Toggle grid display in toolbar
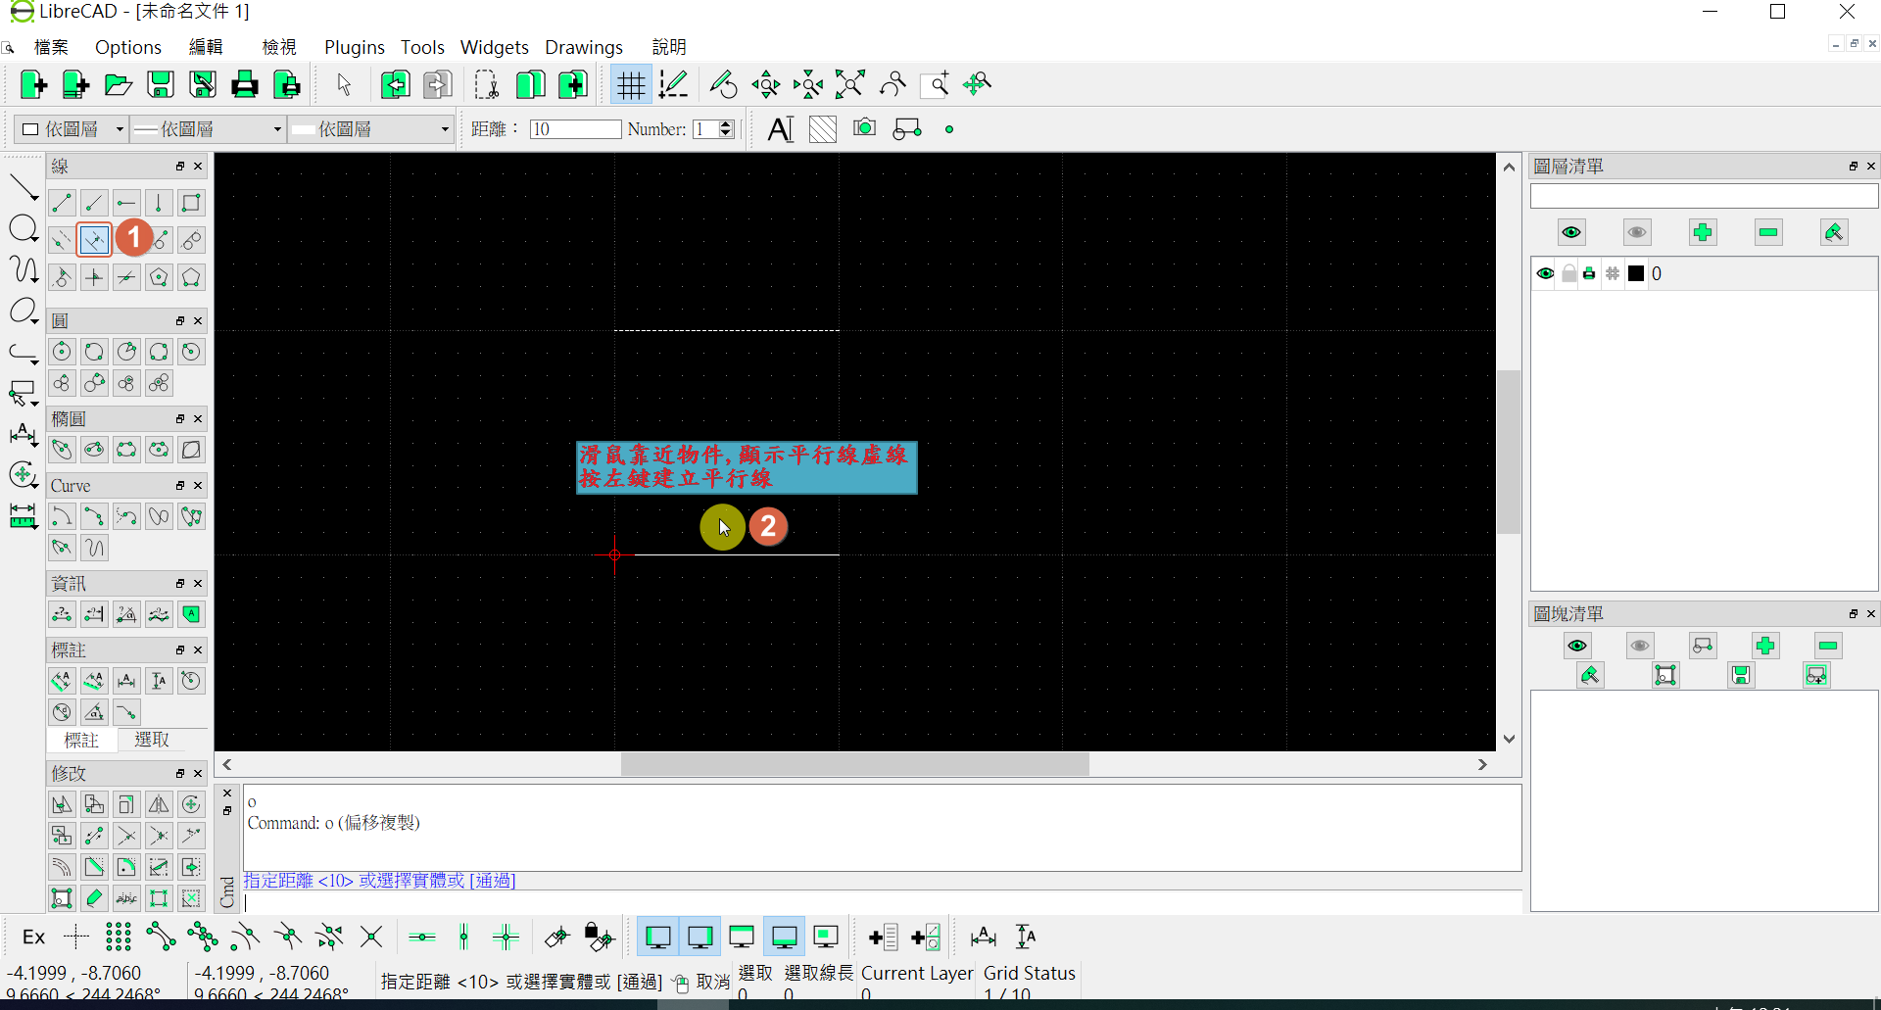1881x1010 pixels. [631, 85]
